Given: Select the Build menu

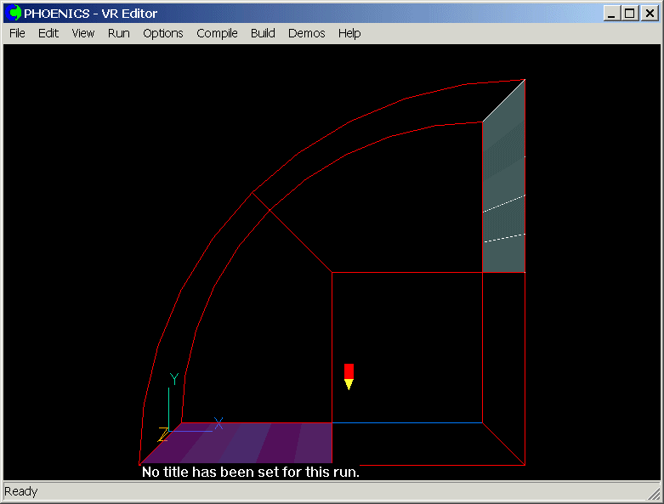Looking at the screenshot, I should (x=263, y=33).
